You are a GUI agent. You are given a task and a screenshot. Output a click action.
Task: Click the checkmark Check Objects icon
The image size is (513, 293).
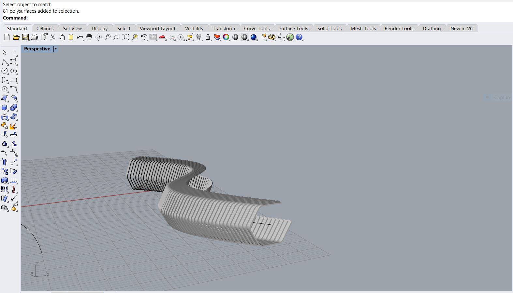[x=14, y=198]
